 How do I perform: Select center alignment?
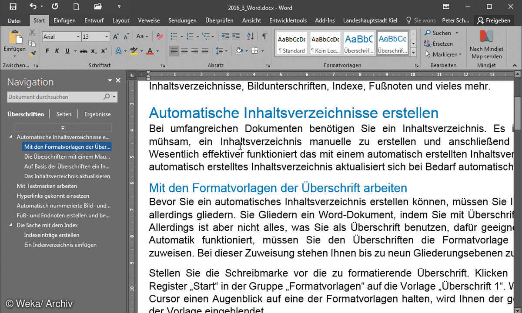tap(184, 51)
